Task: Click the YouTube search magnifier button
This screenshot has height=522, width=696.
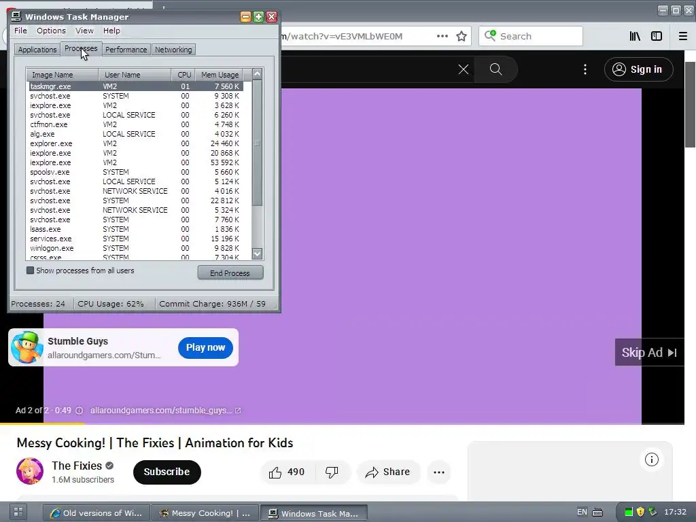Action: click(x=495, y=69)
